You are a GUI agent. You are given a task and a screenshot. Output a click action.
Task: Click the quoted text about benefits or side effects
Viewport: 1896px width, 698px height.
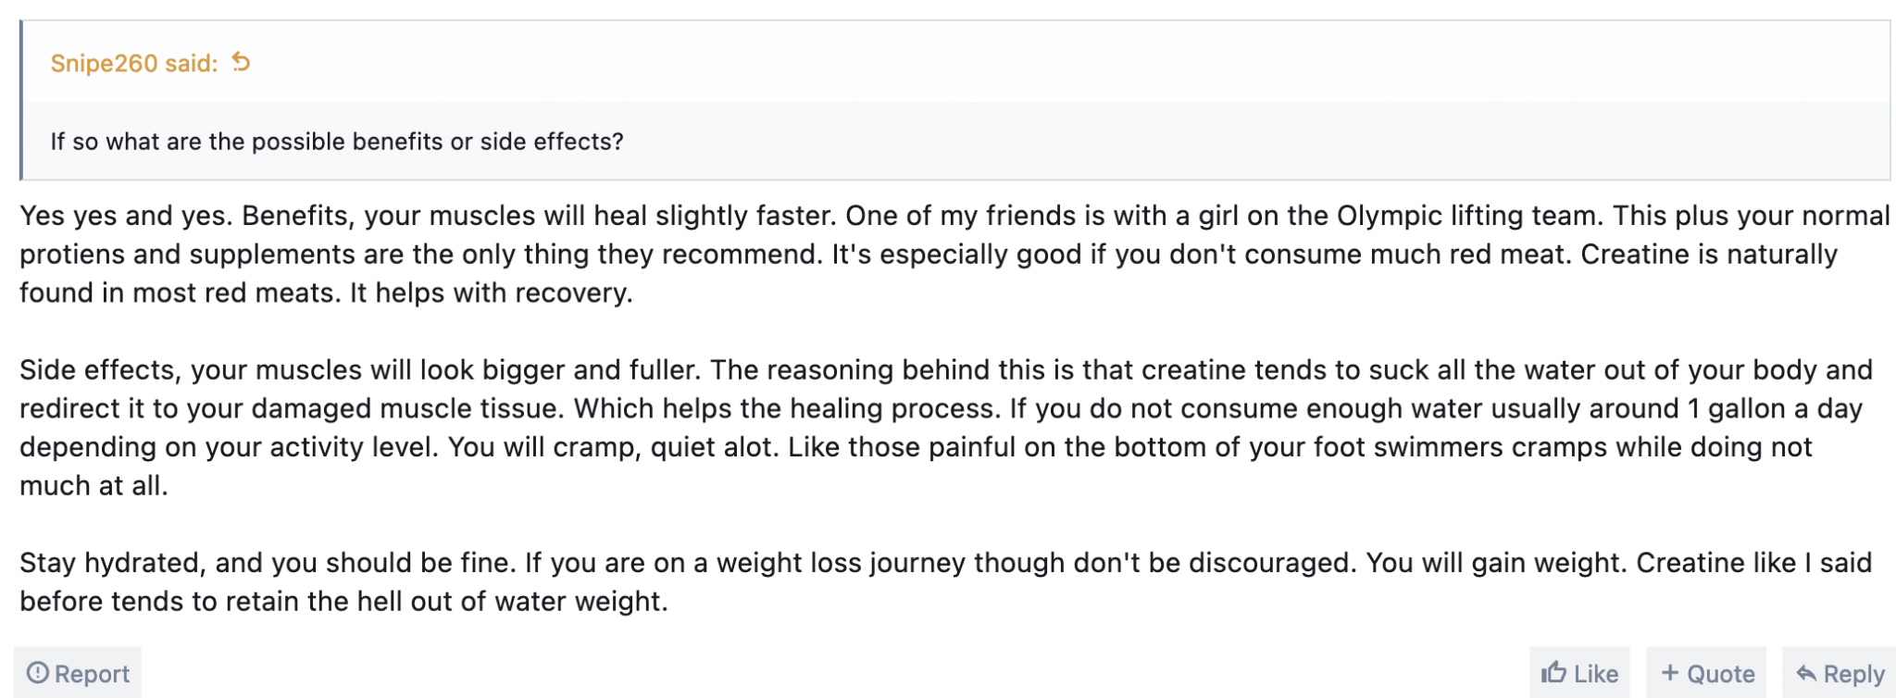pyautogui.click(x=337, y=142)
